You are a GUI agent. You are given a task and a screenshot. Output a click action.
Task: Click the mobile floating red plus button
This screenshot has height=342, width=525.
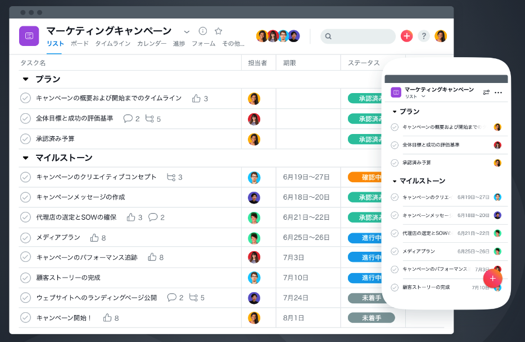point(492,278)
